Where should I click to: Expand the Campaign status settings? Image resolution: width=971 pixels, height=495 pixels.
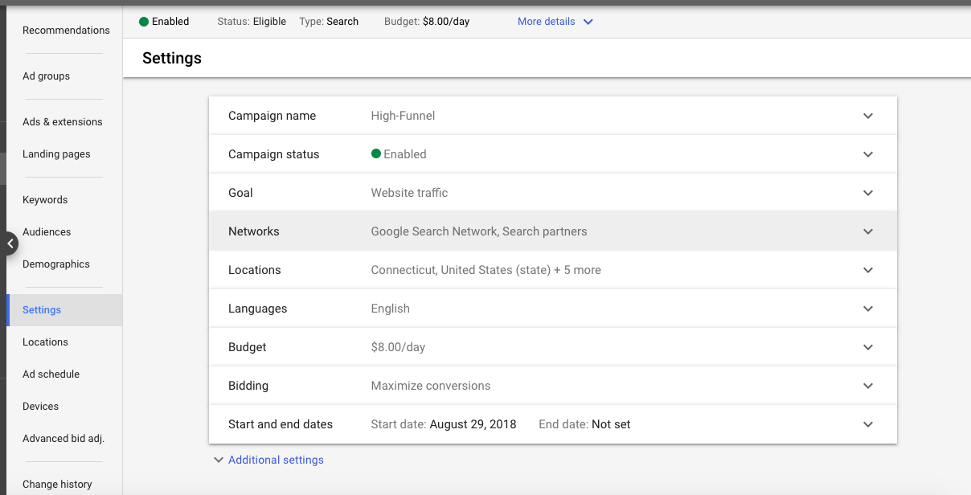pyautogui.click(x=868, y=153)
